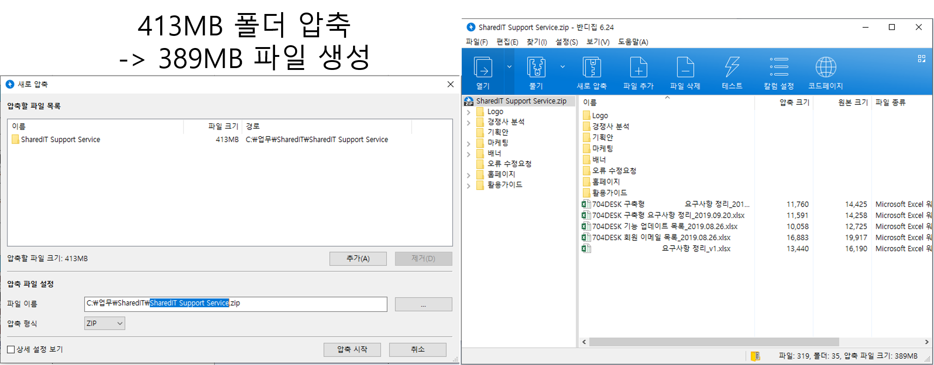Click the view mode grid icon in toolbar
Viewport: 934px width, 365px height.
[921, 59]
